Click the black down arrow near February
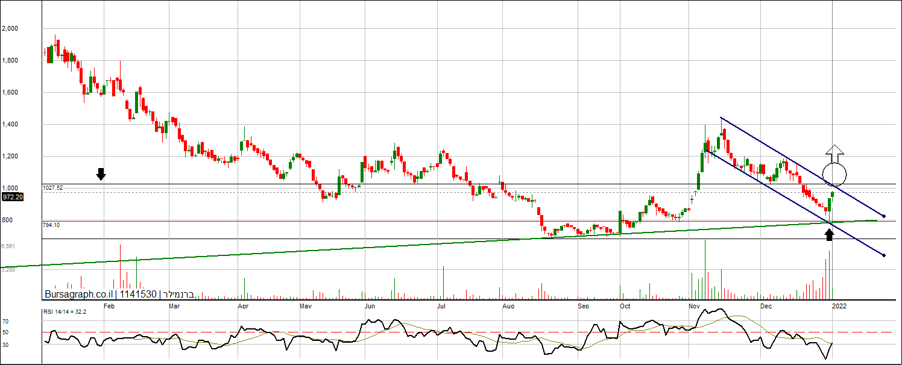Viewport: 902px width, 365px height. pyautogui.click(x=101, y=175)
